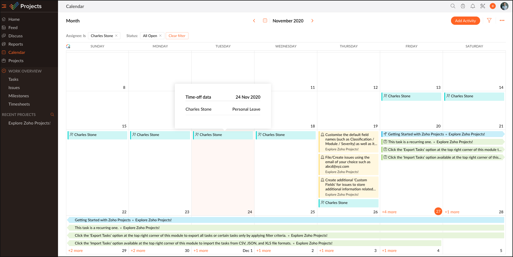
Task: Open Charles Stone time-off on Sunday 22
Action: (x=97, y=135)
